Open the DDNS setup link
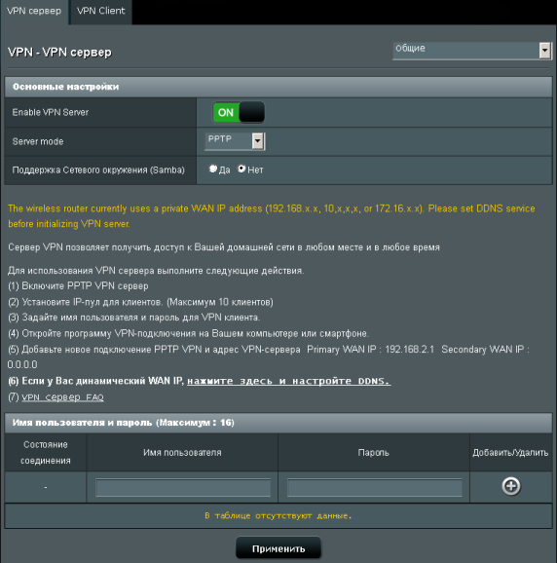 (289, 381)
